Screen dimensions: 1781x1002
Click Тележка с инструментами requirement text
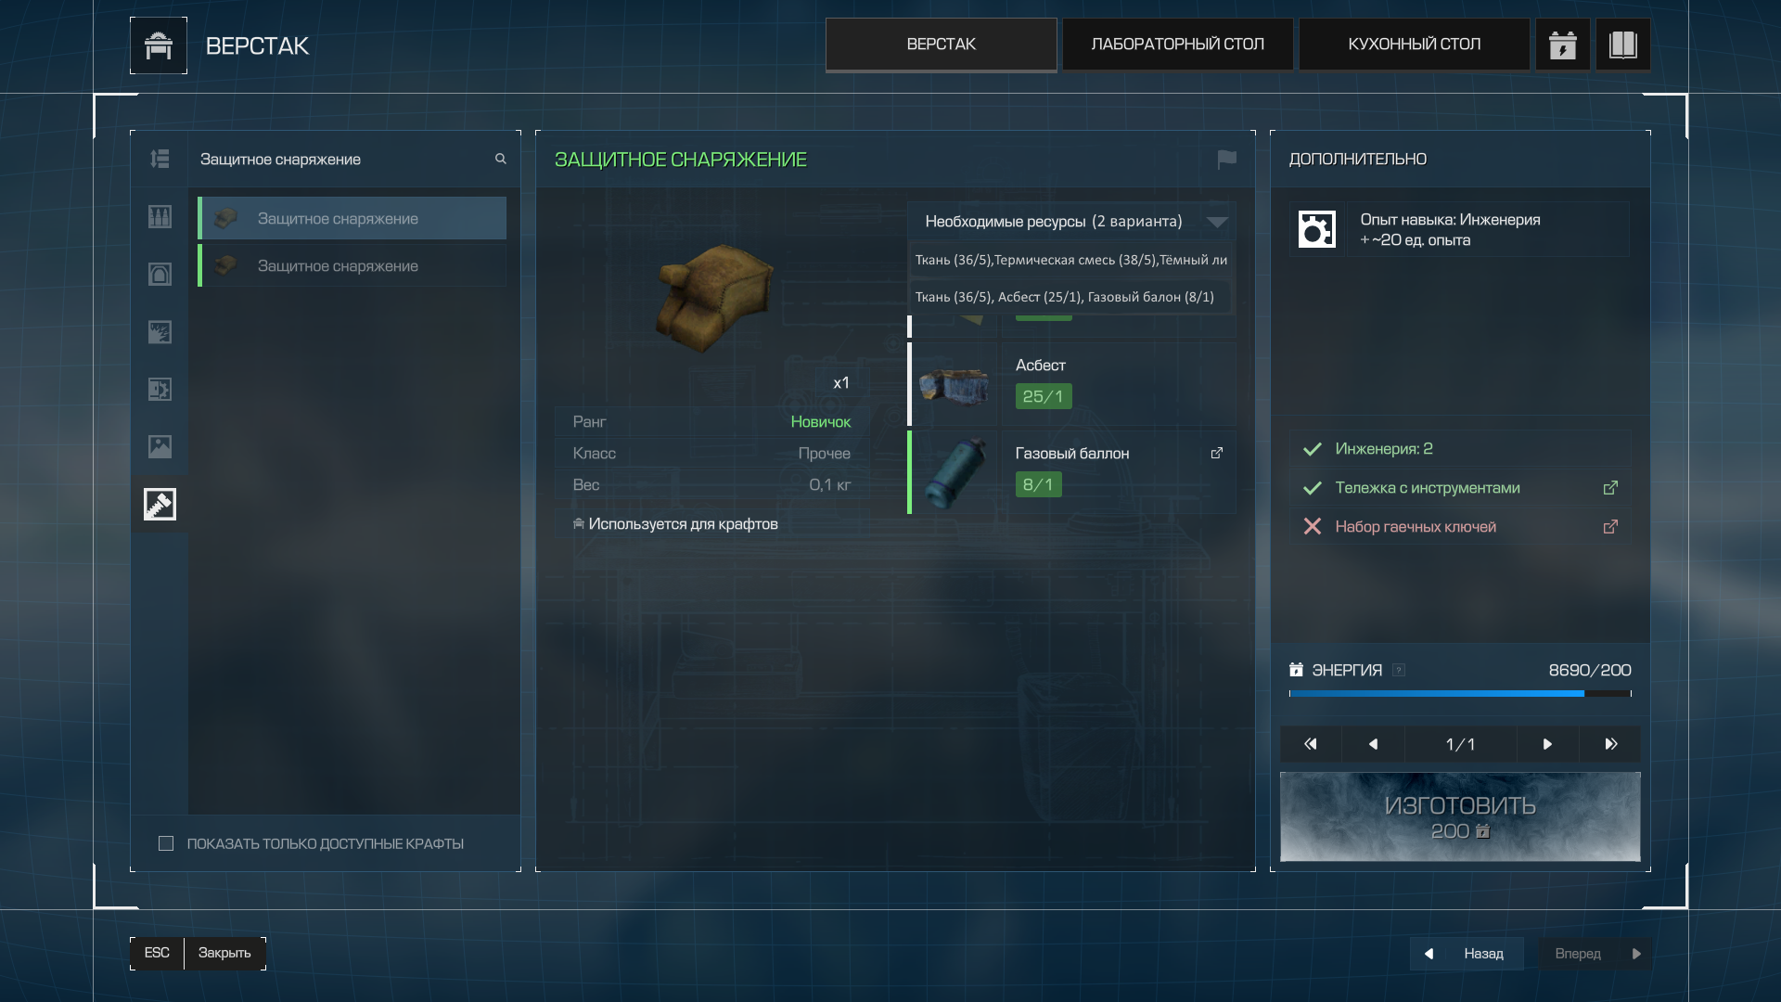pos(1428,488)
